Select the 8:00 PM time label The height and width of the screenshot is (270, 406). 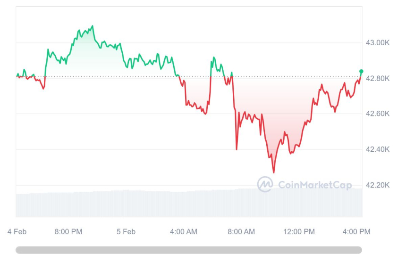click(x=68, y=231)
